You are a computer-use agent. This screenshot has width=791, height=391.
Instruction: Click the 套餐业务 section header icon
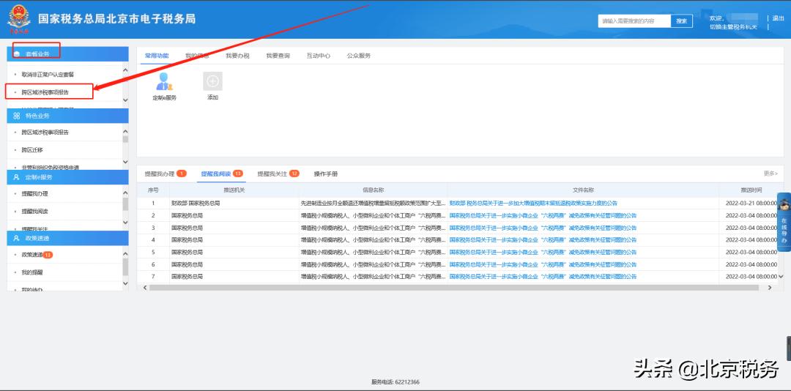click(x=17, y=54)
